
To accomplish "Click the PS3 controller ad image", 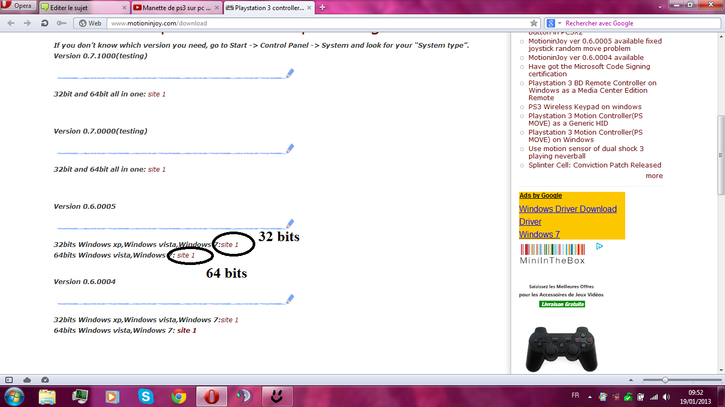I will pyautogui.click(x=562, y=349).
